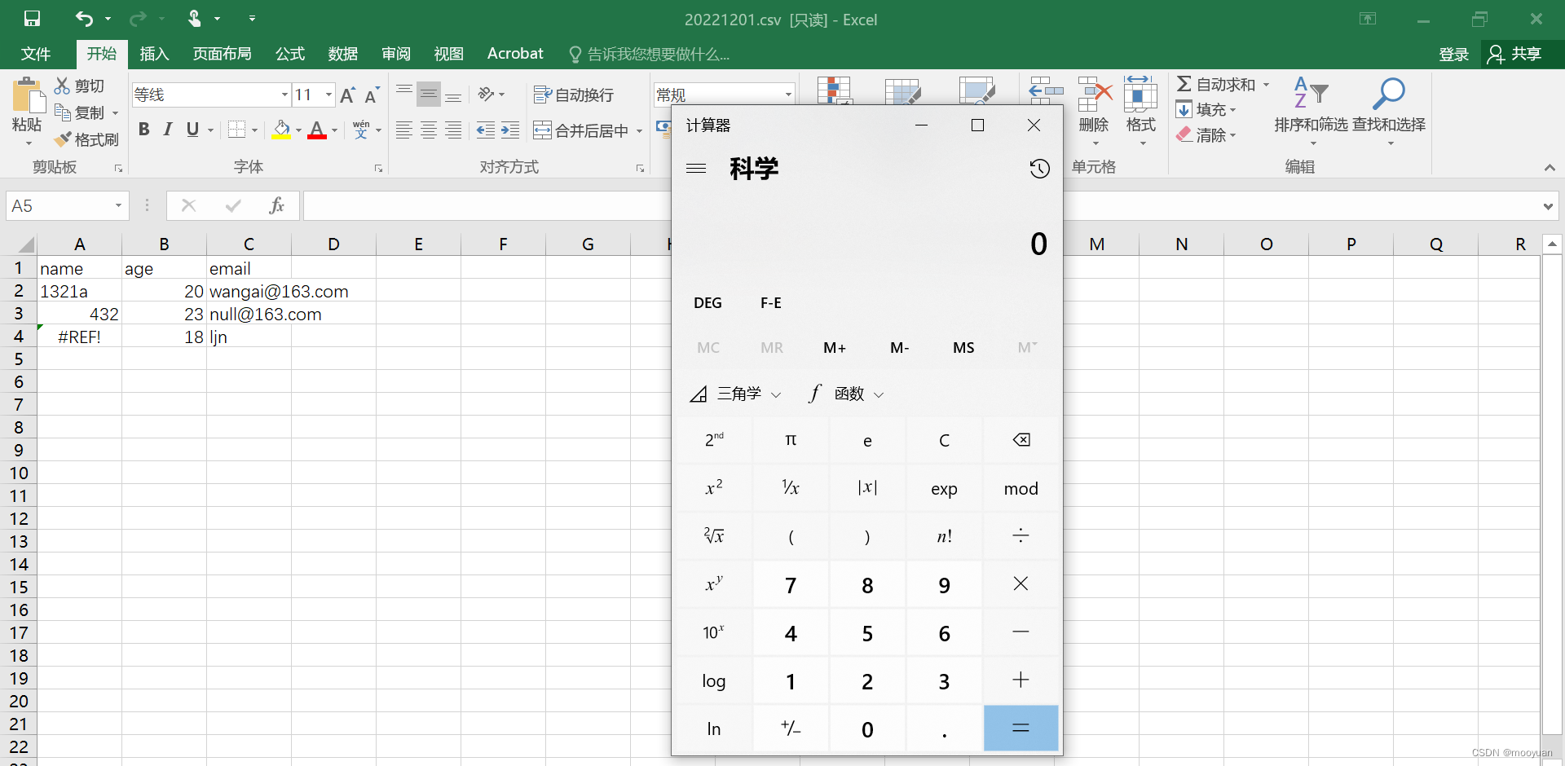Toggle middle align for cells
Image resolution: width=1565 pixels, height=766 pixels.
(x=429, y=95)
